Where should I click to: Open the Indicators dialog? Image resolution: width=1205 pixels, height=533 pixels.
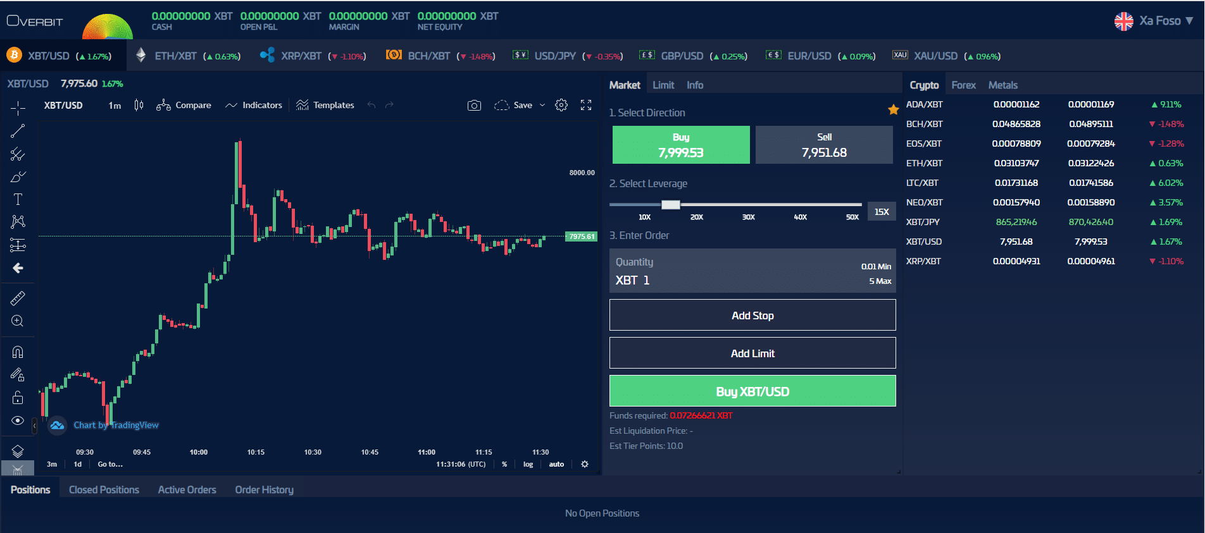pyautogui.click(x=254, y=105)
